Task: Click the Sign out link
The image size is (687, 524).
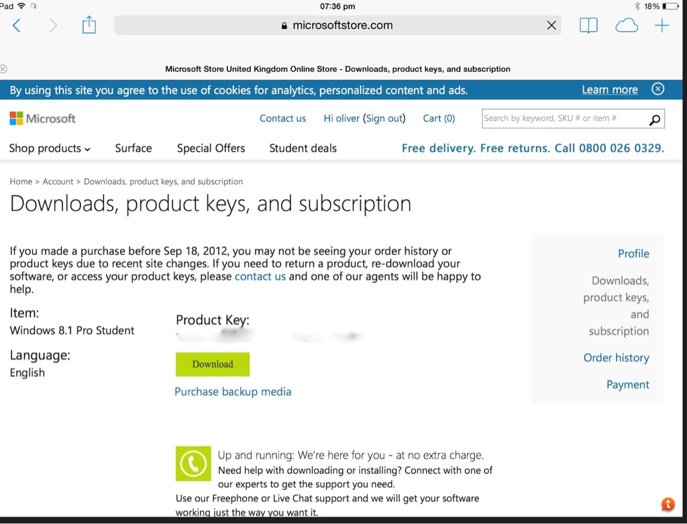Action: click(384, 118)
